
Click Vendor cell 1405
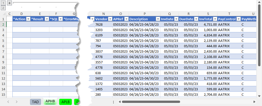pyautogui.click(x=104, y=89)
